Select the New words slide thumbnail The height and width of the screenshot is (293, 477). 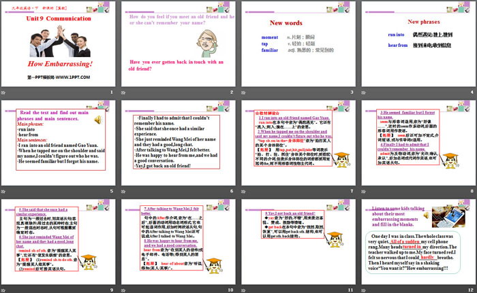point(298,44)
